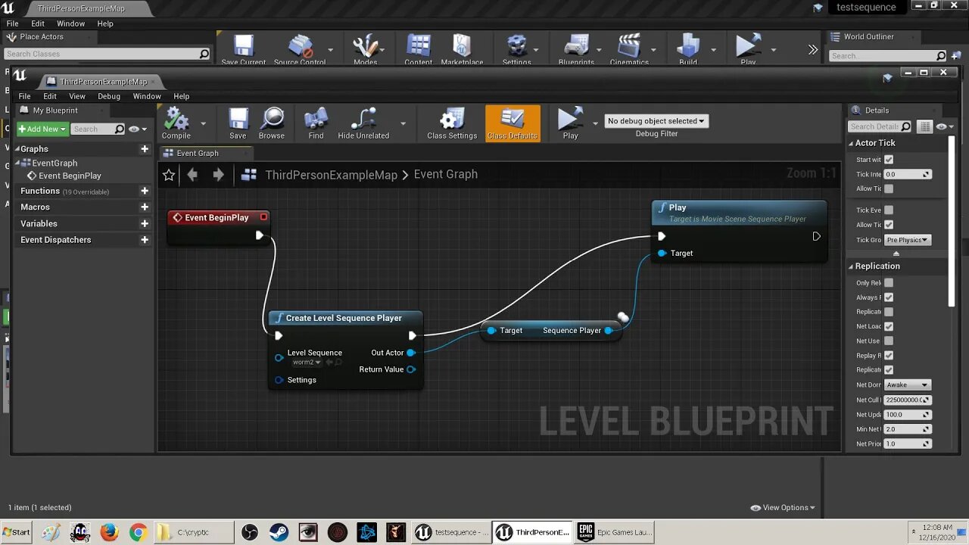Click the favorite star in graph breadcrumb
969x545 pixels.
pos(169,175)
